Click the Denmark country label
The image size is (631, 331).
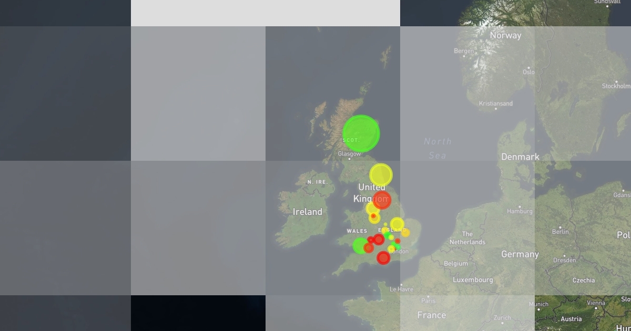[520, 157]
